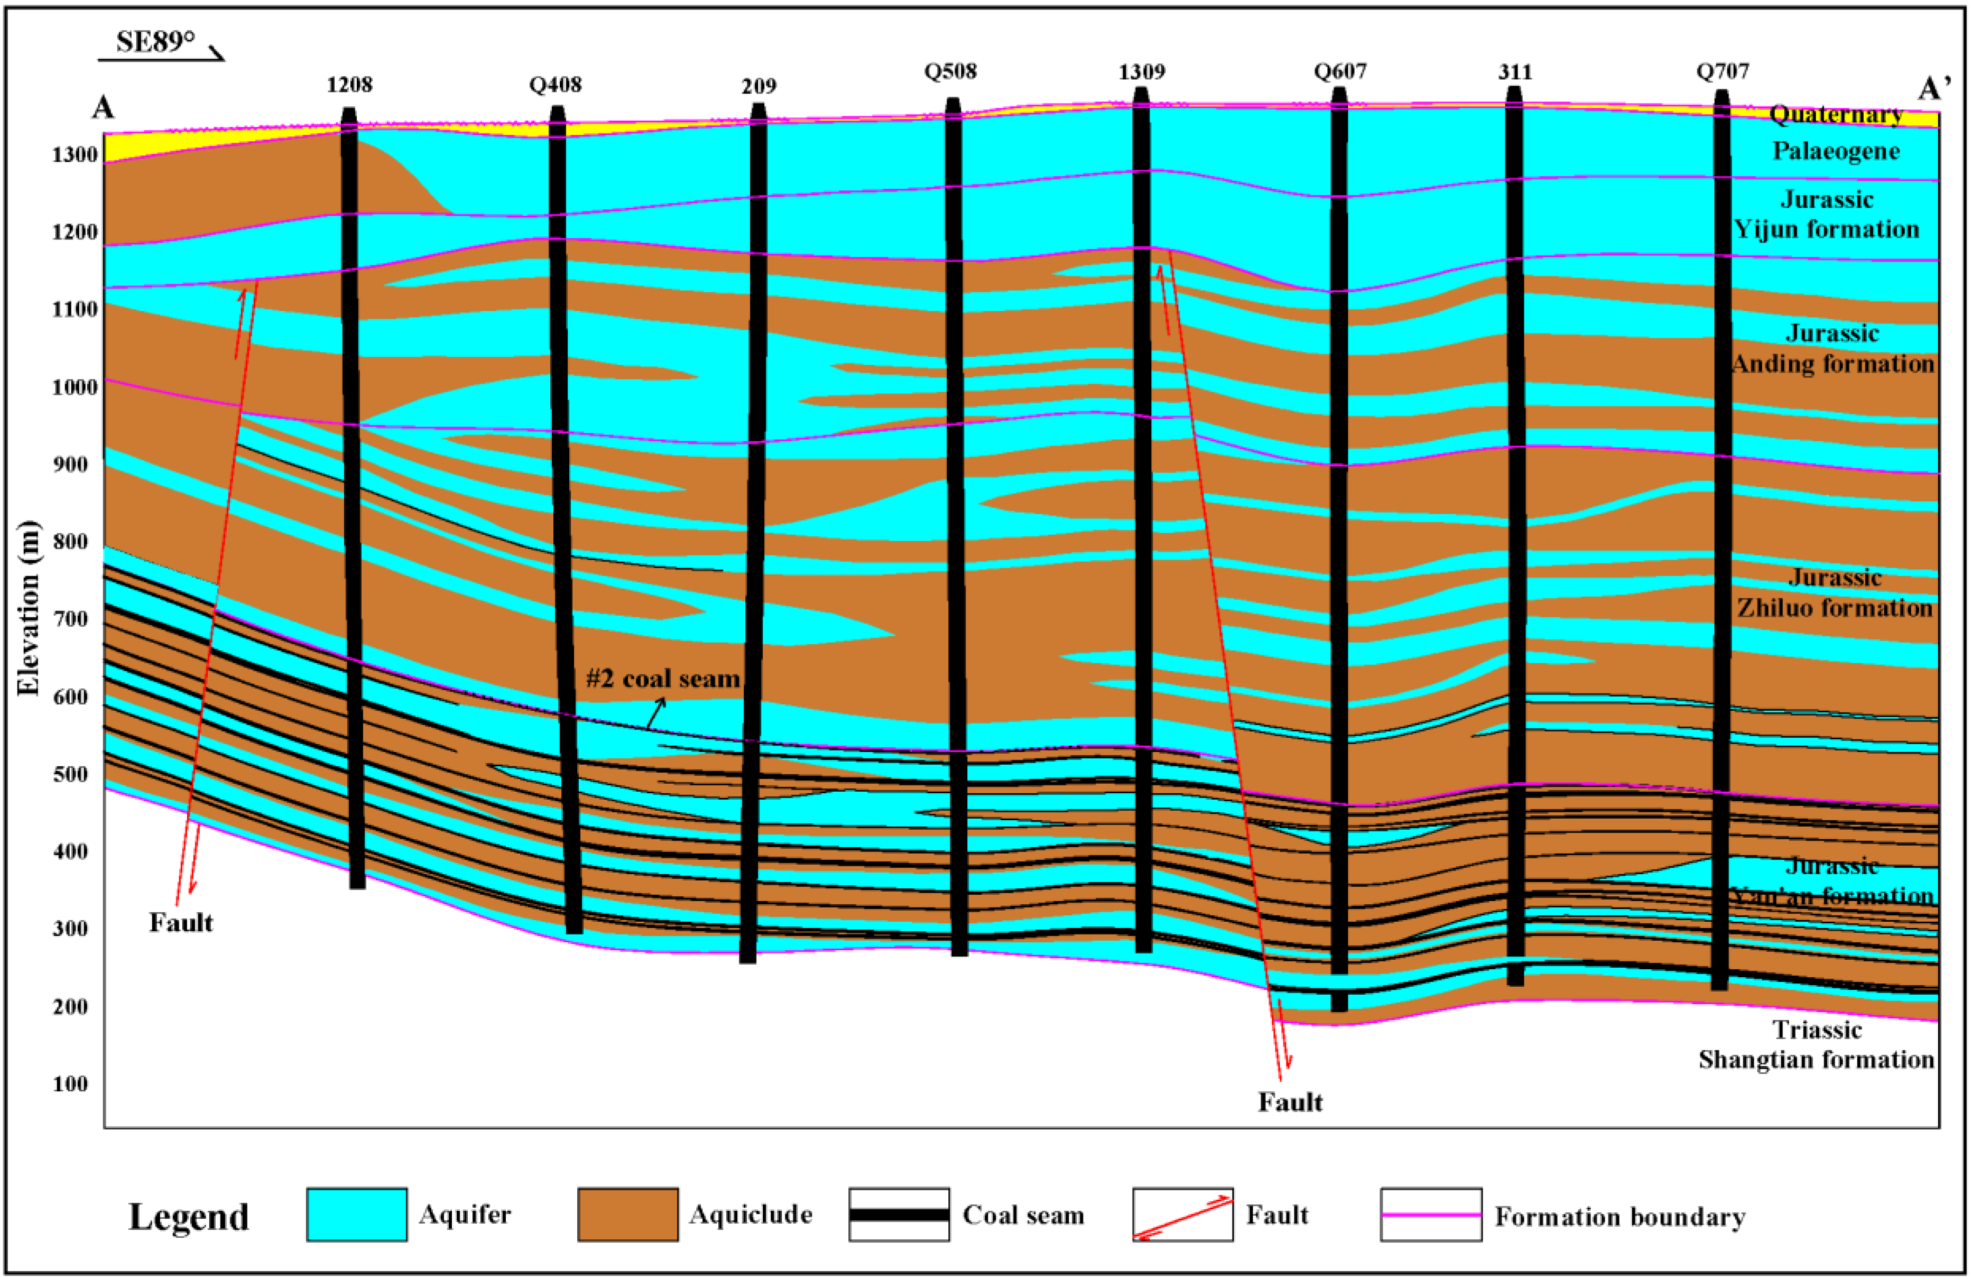Click the Aquiclude brown legend swatch
The height and width of the screenshot is (1279, 1971).
click(x=628, y=1215)
